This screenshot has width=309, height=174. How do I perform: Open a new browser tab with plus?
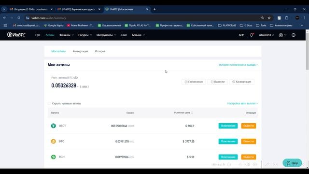click(154, 9)
